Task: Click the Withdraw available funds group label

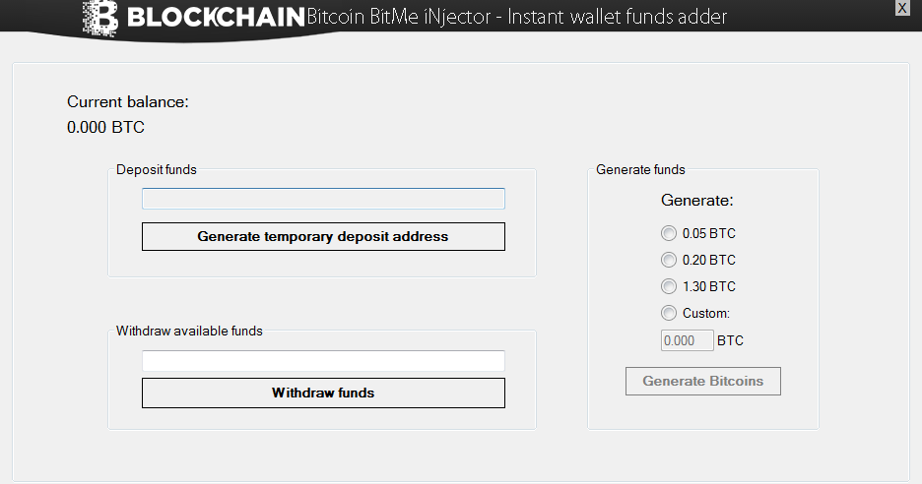Action: pyautogui.click(x=189, y=331)
